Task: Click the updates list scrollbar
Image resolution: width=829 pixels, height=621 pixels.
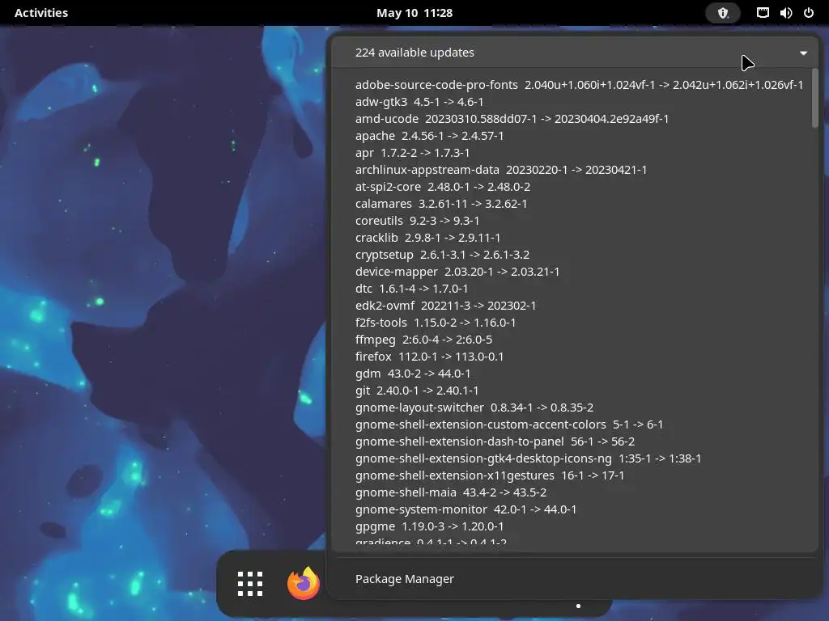Action: 814,98
